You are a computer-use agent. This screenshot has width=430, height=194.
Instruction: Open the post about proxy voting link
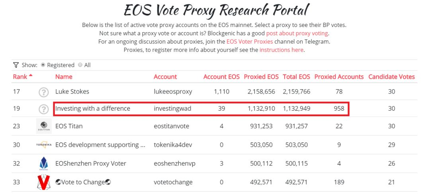(x=297, y=33)
